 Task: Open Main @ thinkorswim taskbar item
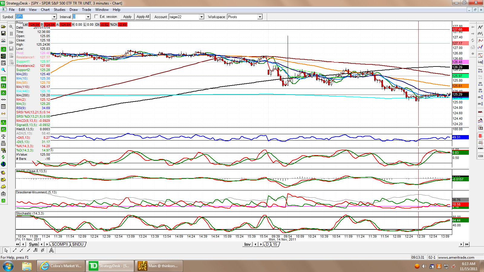click(x=158, y=266)
